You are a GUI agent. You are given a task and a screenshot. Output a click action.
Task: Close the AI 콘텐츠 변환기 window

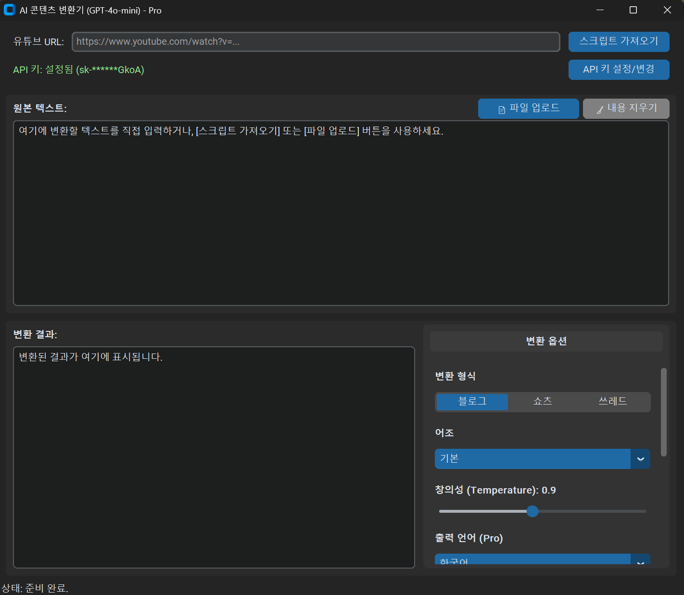click(x=667, y=10)
